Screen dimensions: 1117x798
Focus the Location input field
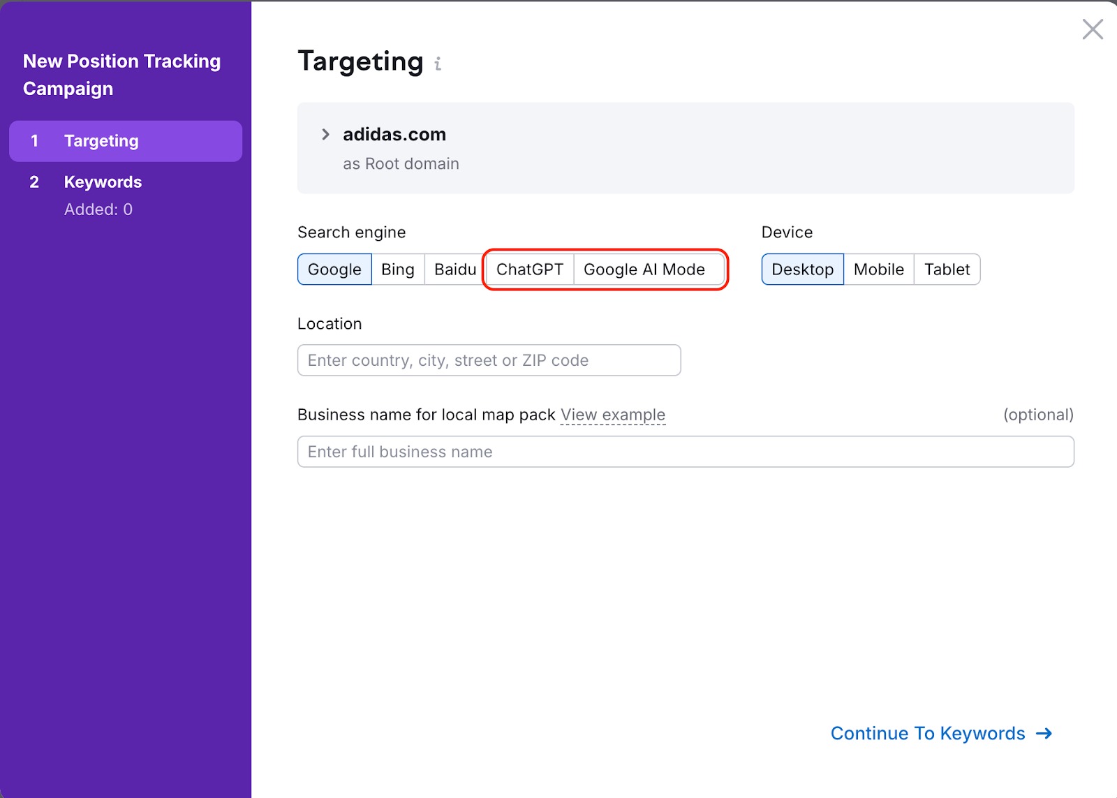489,360
